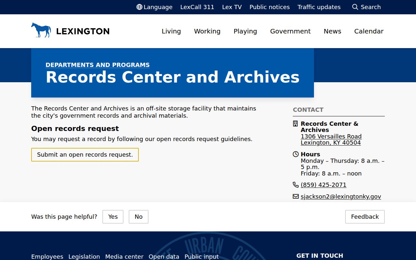Click the blue horse logo
This screenshot has height=260, width=416.
coord(41,30)
